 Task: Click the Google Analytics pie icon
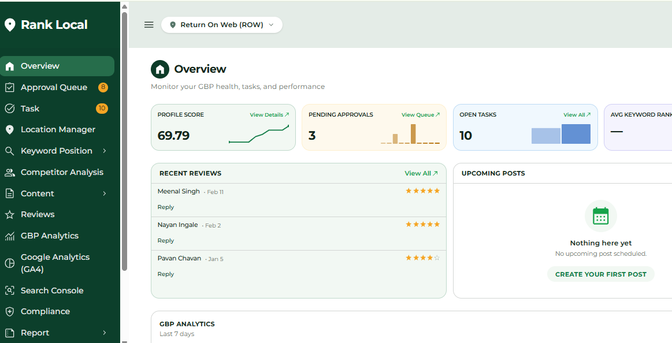pyautogui.click(x=9, y=263)
